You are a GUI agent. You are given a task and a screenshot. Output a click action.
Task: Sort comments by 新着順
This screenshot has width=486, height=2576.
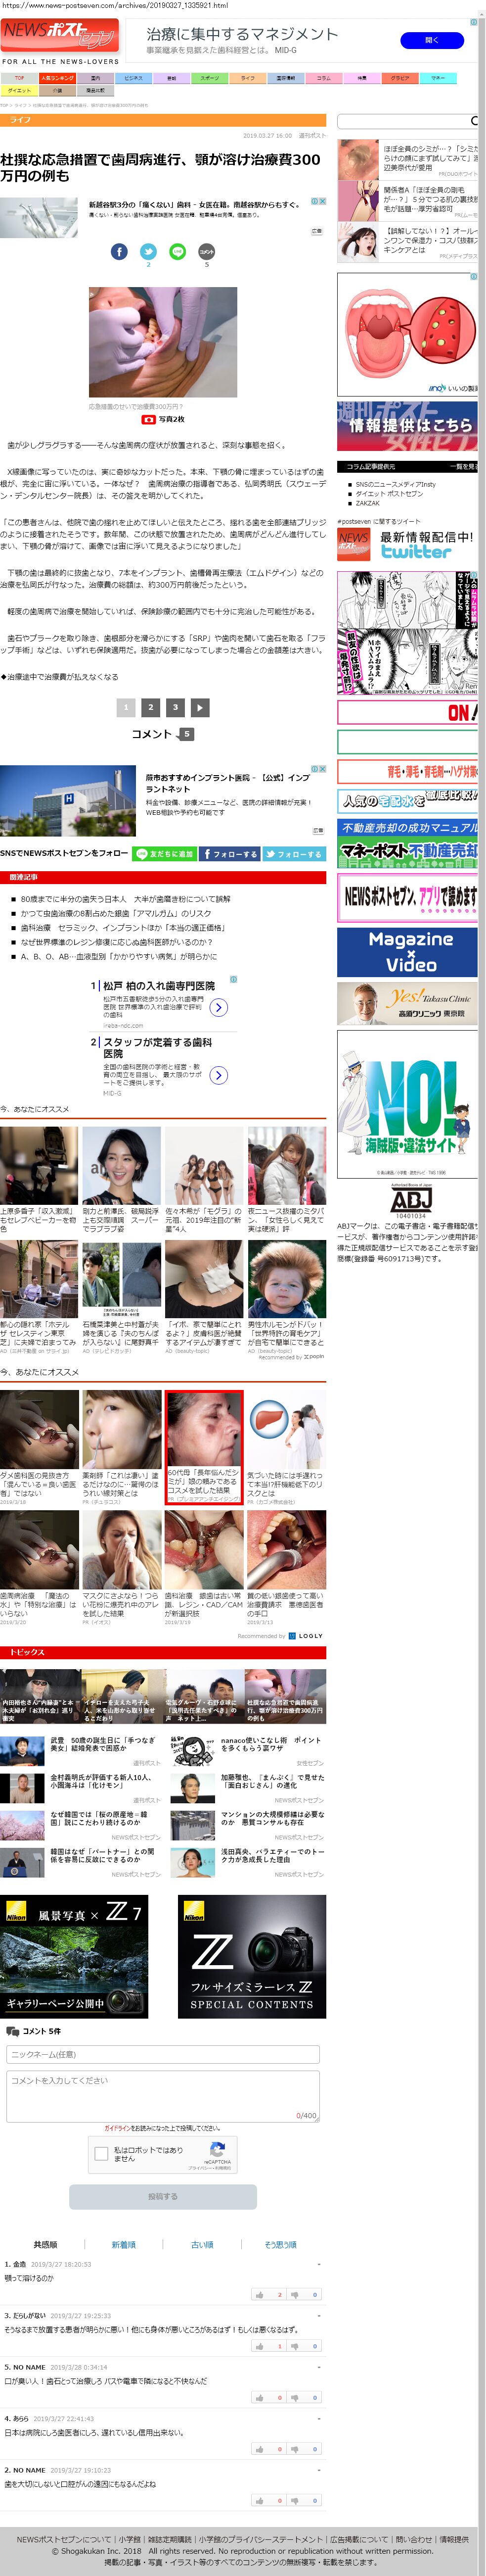(124, 2245)
